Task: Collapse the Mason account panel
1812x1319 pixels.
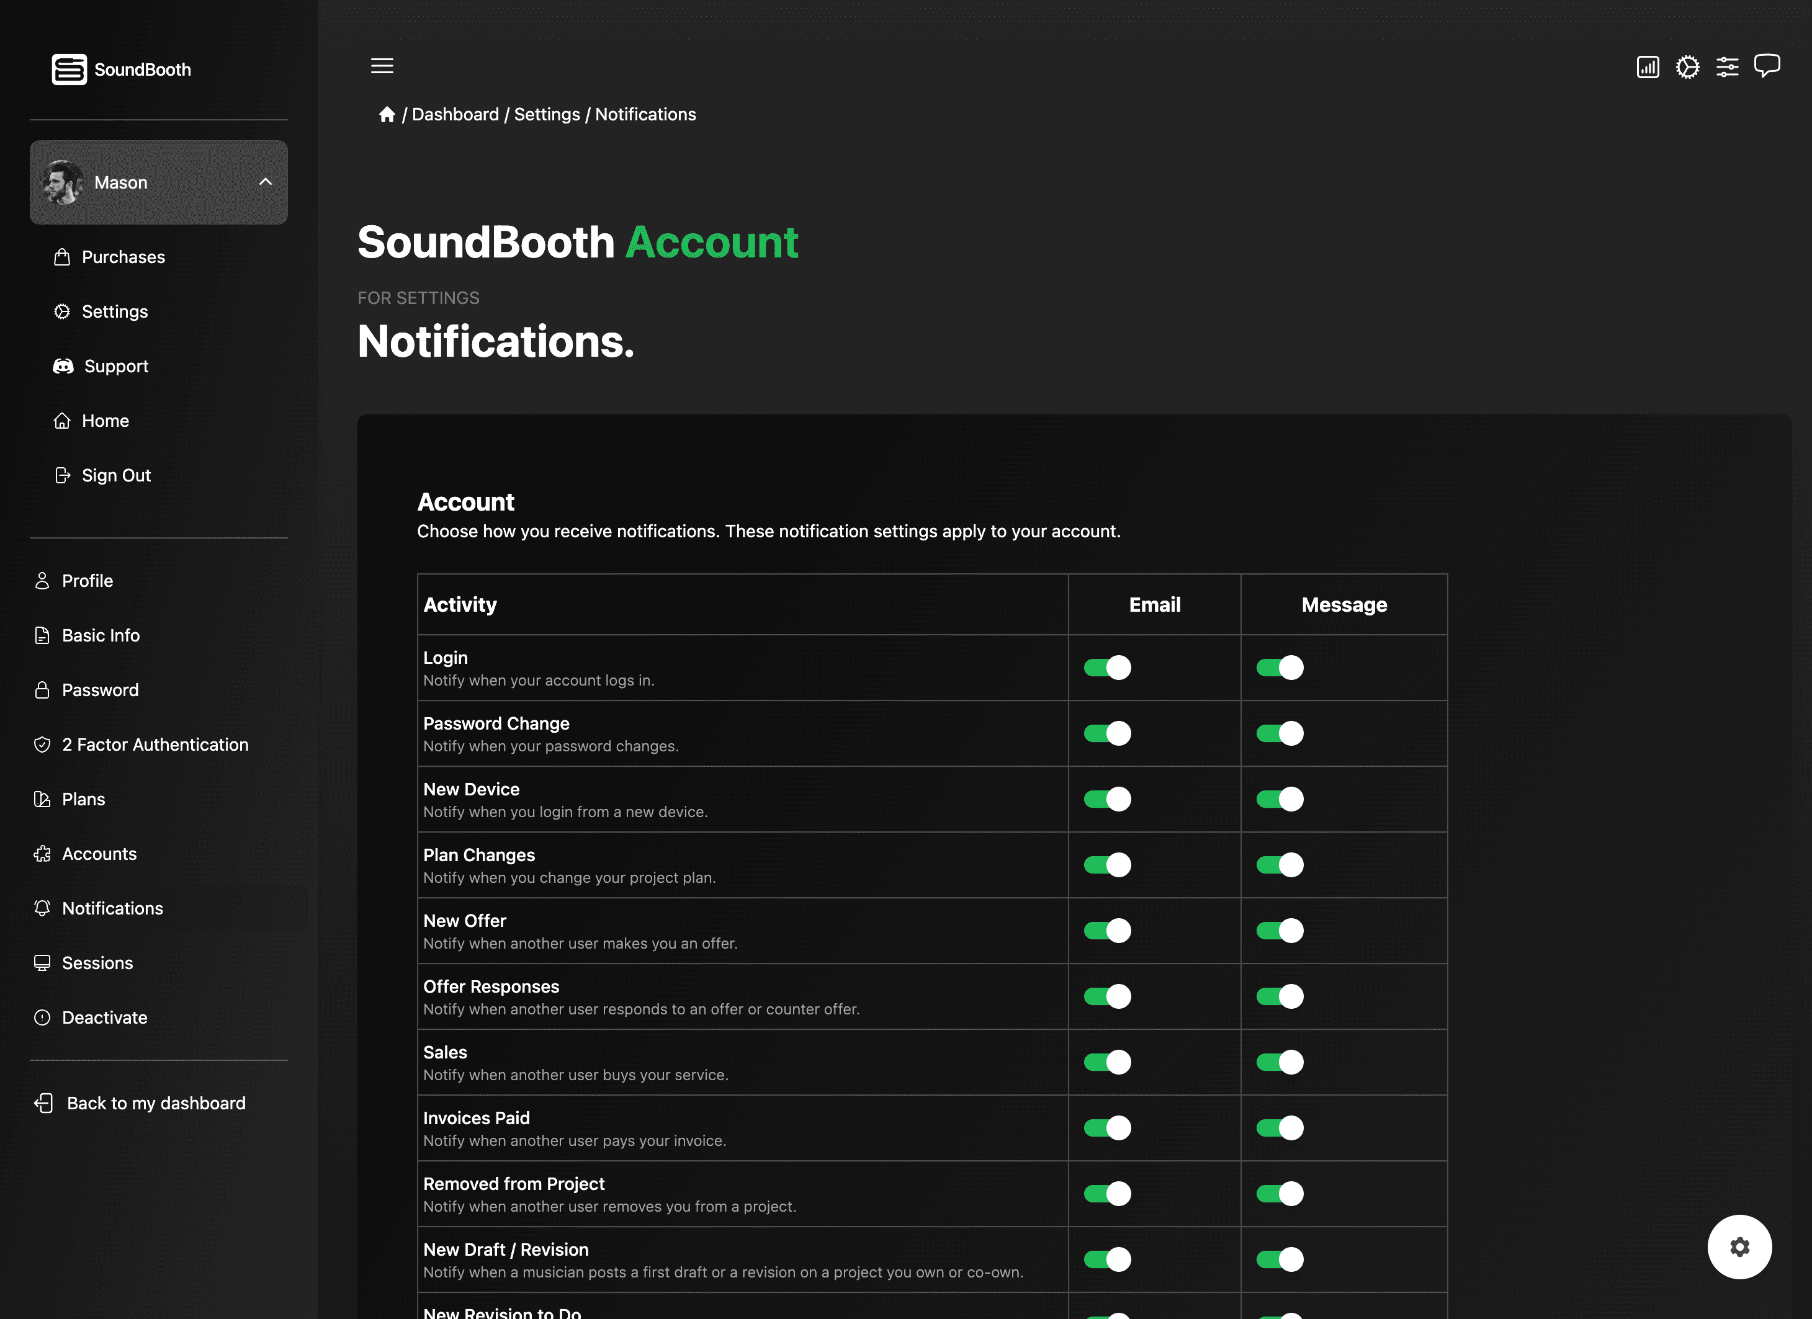Action: 267,182
